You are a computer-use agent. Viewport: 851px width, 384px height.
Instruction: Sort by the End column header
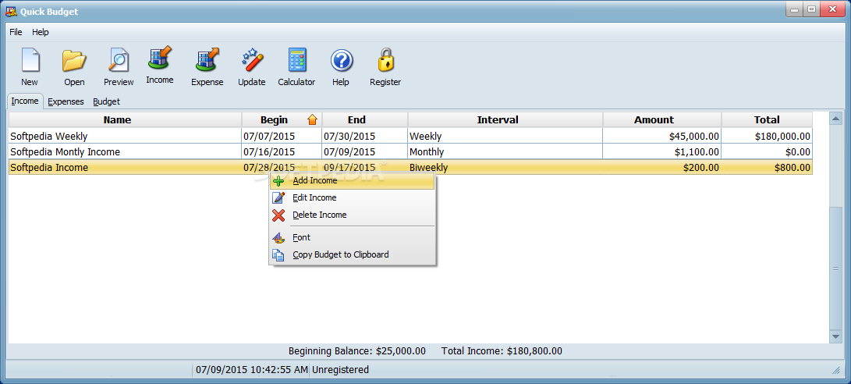[x=365, y=120]
